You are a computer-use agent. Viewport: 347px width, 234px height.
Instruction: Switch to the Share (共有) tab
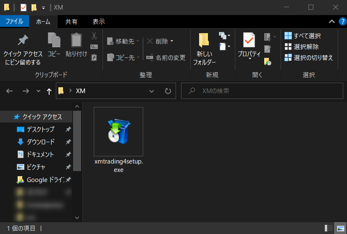71,22
